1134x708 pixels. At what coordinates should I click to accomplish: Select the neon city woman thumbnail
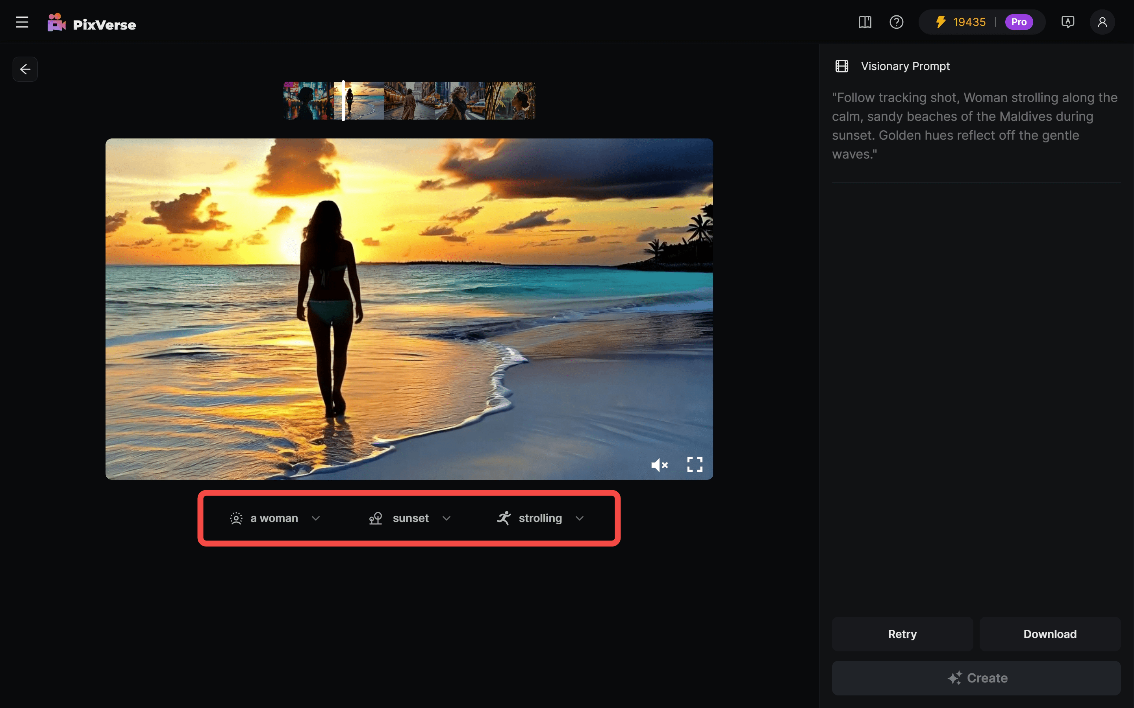[308, 101]
